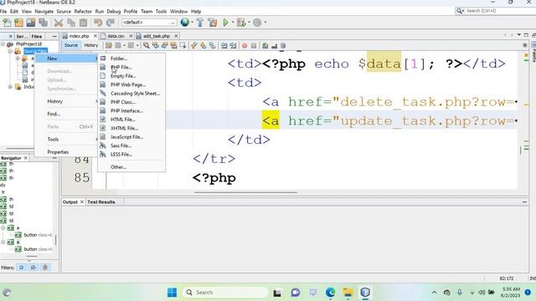
Task: Click the Build Project hammer icon
Action: (200, 23)
